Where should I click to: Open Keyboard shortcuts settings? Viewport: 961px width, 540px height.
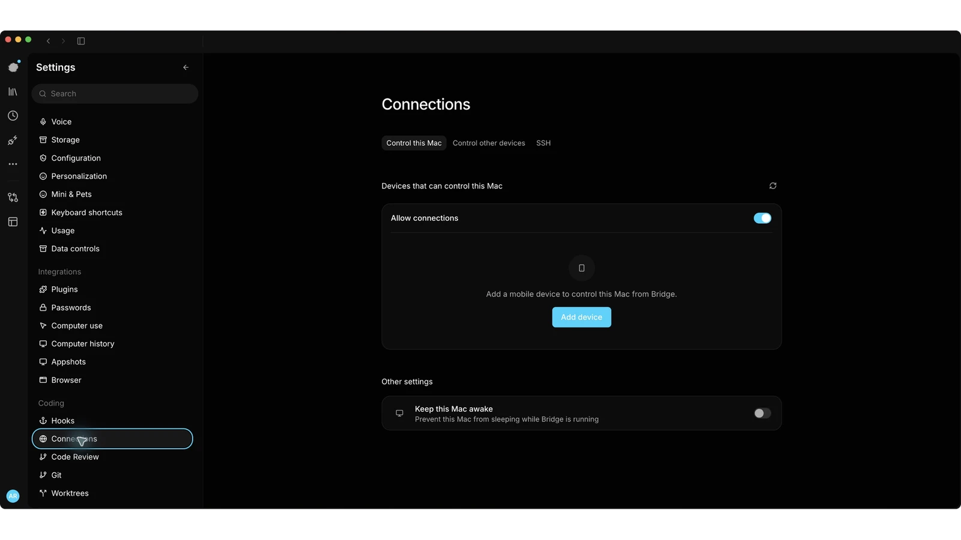click(112, 212)
